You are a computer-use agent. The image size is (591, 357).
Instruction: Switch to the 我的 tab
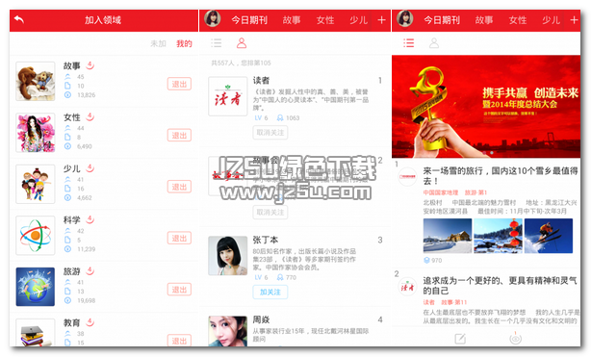click(x=184, y=43)
